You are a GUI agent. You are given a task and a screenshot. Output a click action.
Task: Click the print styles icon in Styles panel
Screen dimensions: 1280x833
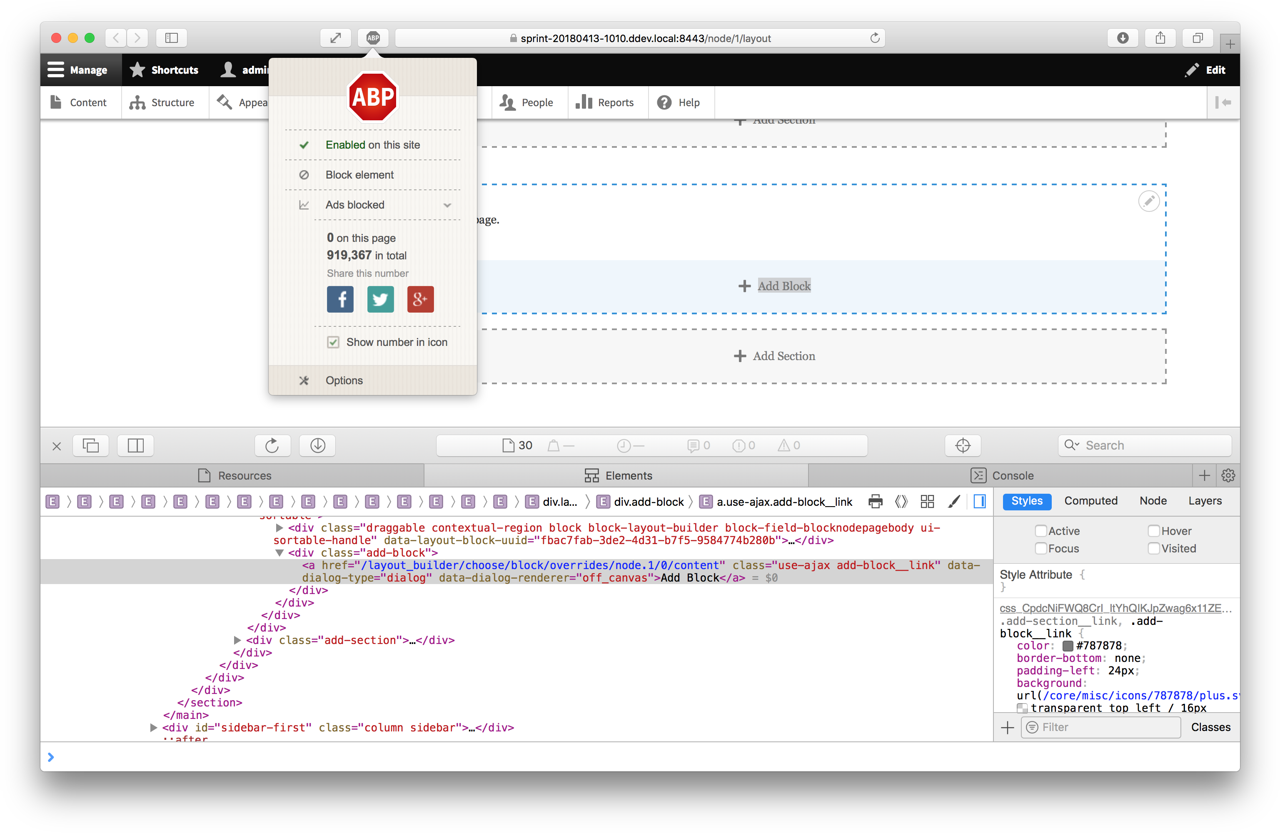tap(875, 501)
